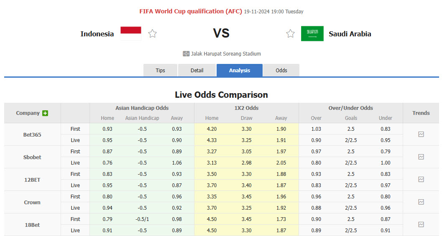Select the Analysis tab

point(240,71)
